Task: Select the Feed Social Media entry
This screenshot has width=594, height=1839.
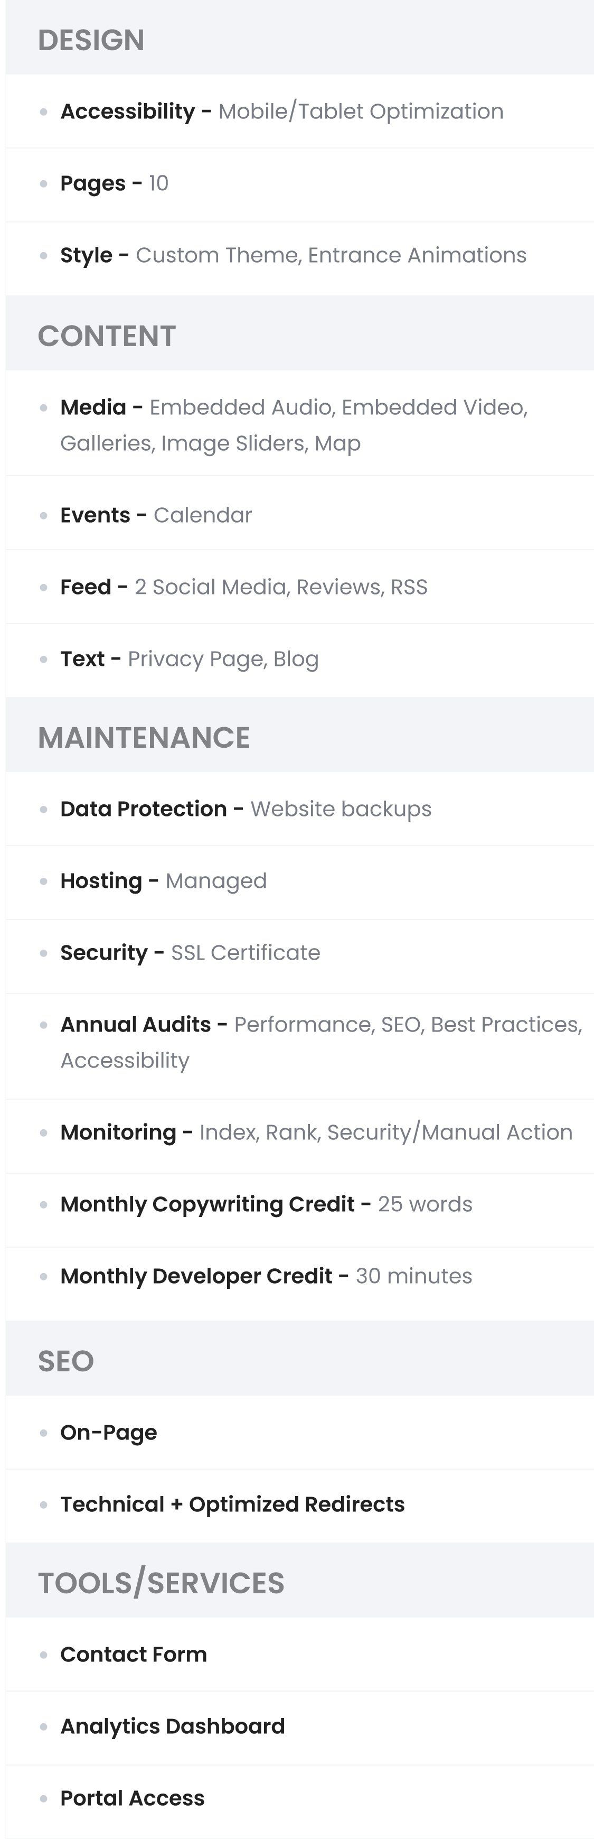Action: click(x=299, y=587)
